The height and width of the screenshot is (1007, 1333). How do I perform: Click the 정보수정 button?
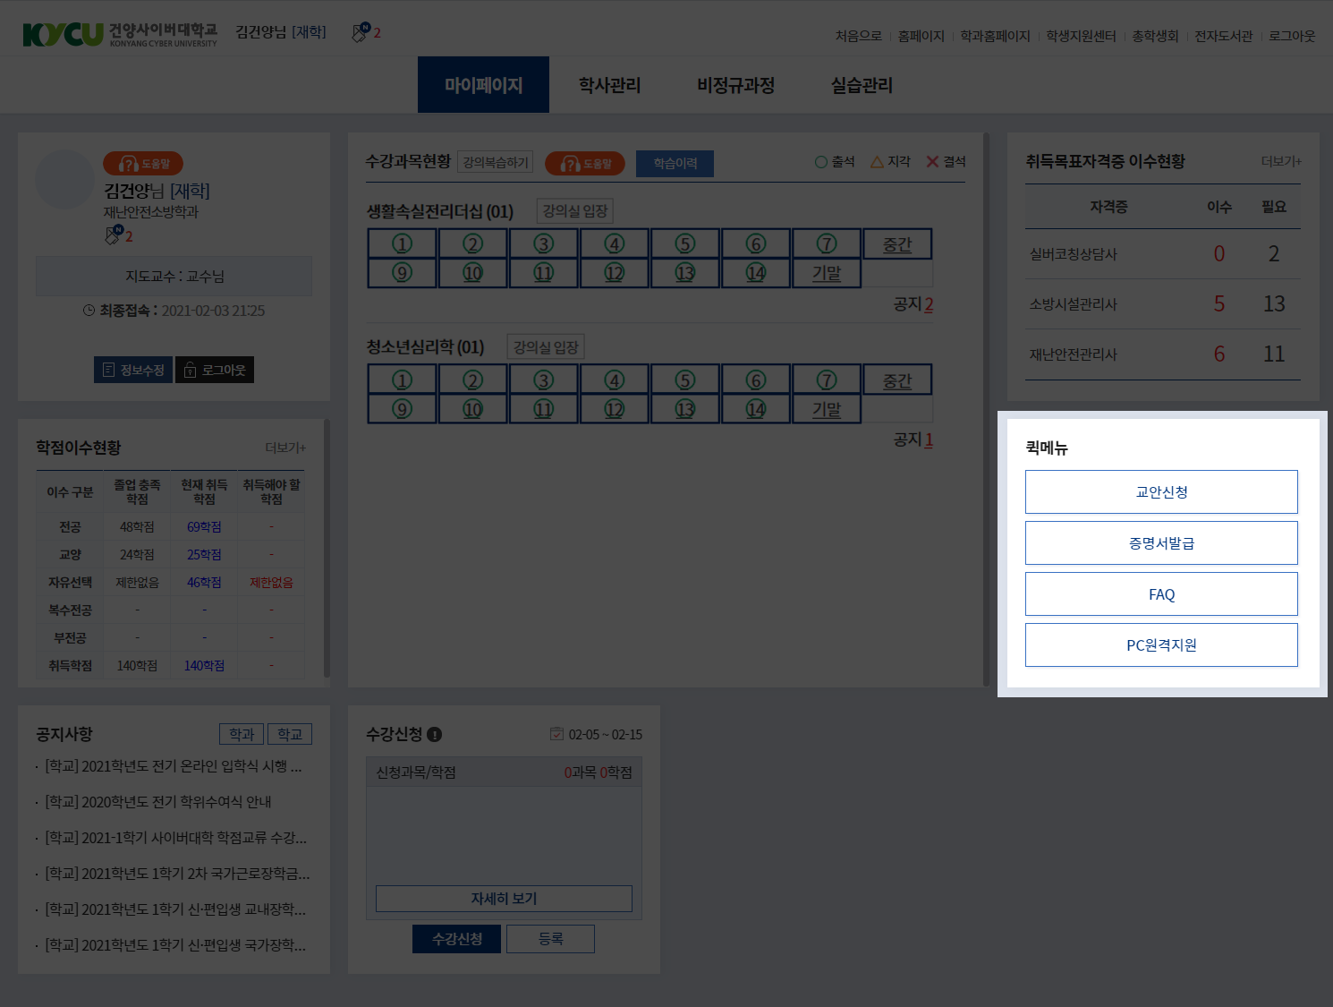[x=133, y=370]
